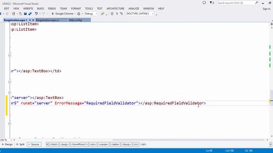Click the Quick Launch magnifier icon
The height and width of the screenshot is (153, 273).
click(256, 3)
